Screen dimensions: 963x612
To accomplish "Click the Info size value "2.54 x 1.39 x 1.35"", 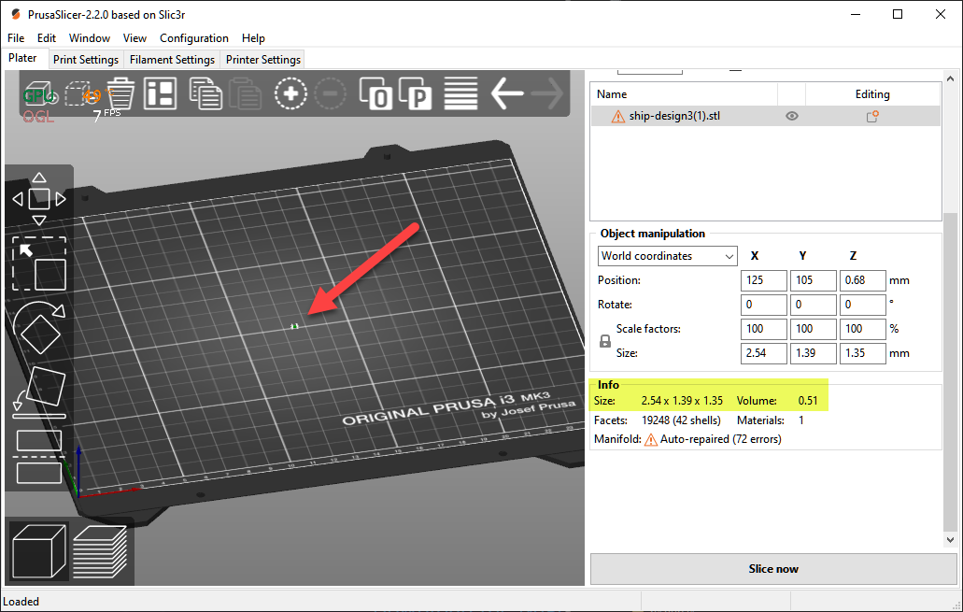I will (x=682, y=401).
